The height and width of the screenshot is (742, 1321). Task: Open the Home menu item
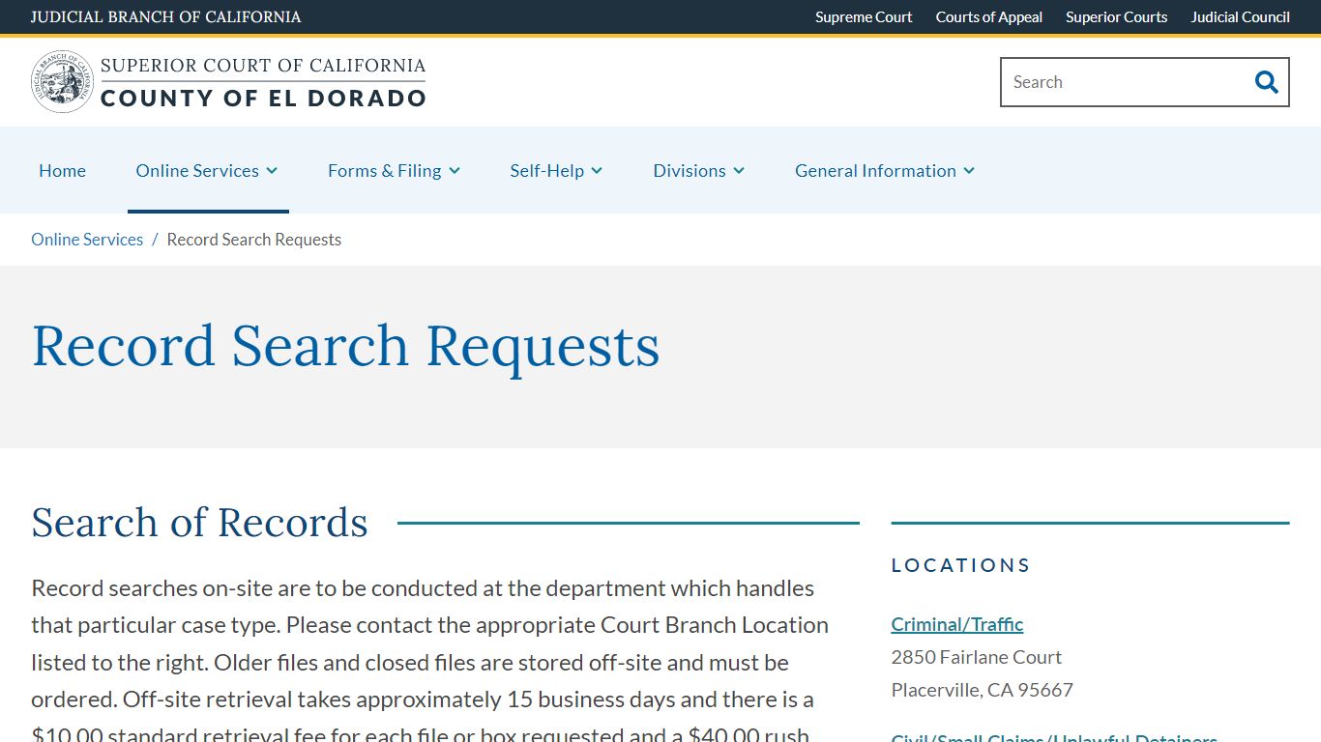(62, 171)
